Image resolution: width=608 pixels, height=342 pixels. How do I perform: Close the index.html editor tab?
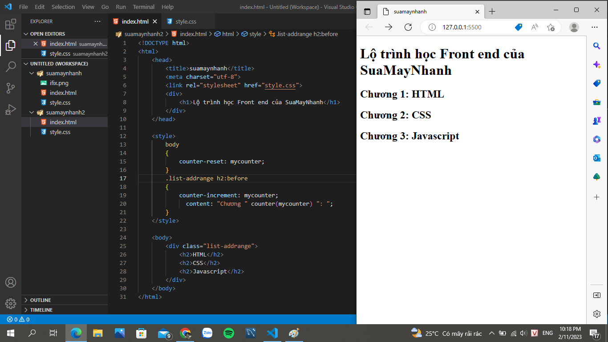click(x=155, y=21)
